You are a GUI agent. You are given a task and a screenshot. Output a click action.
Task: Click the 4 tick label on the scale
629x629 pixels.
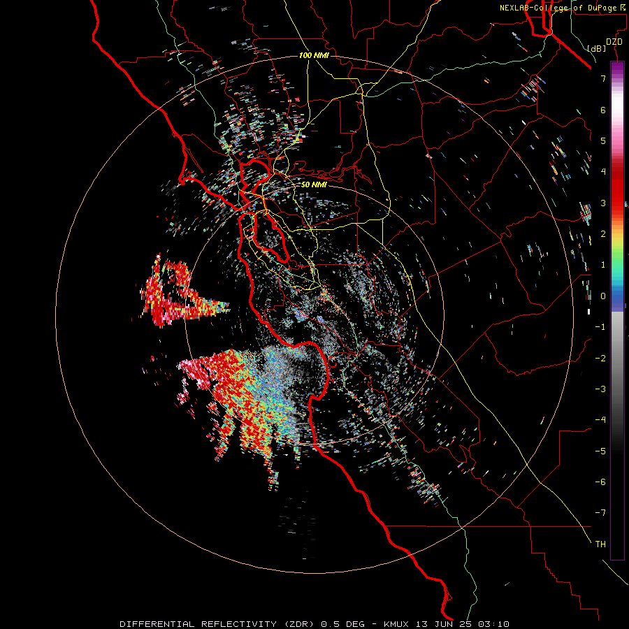pos(603,172)
